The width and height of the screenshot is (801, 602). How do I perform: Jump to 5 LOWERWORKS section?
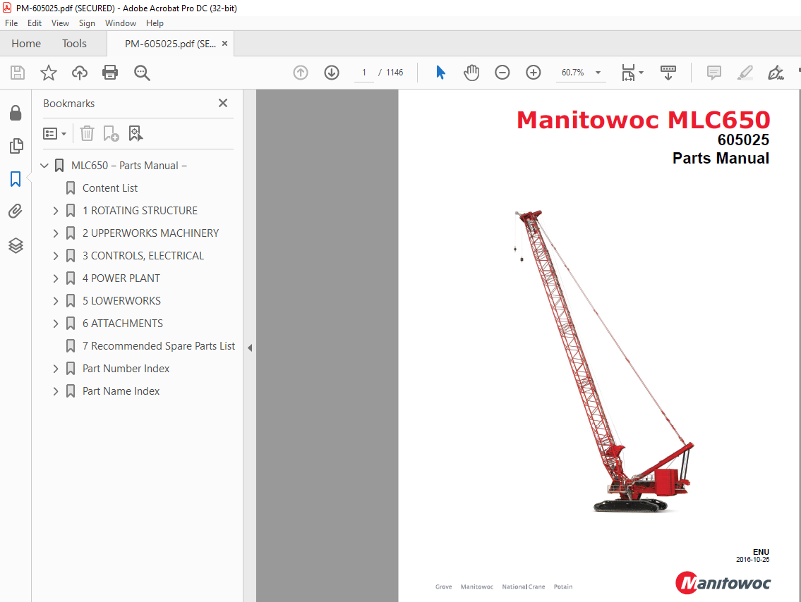pyautogui.click(x=121, y=301)
